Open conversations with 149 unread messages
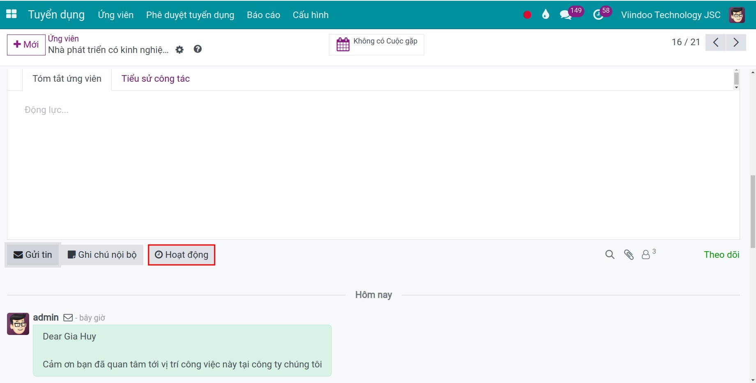 click(566, 15)
